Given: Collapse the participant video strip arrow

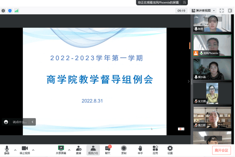Looking at the screenshot, I should [x=188, y=81].
